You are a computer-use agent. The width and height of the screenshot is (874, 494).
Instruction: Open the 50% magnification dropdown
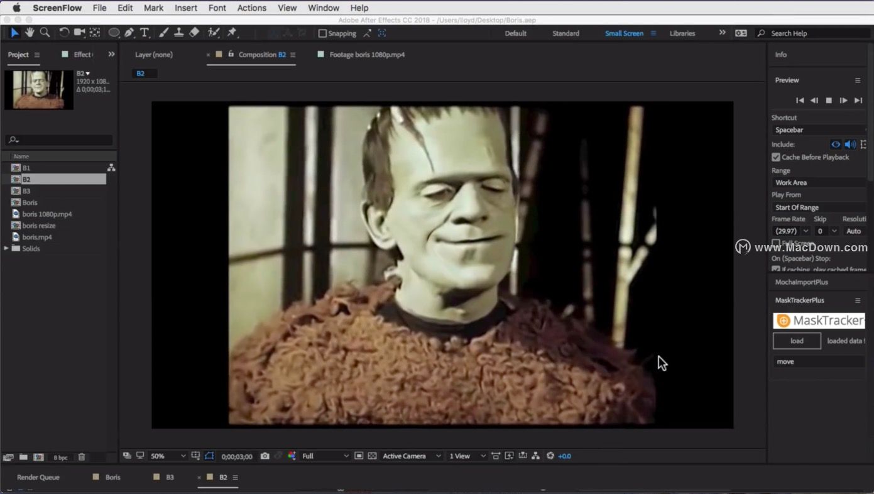[168, 456]
